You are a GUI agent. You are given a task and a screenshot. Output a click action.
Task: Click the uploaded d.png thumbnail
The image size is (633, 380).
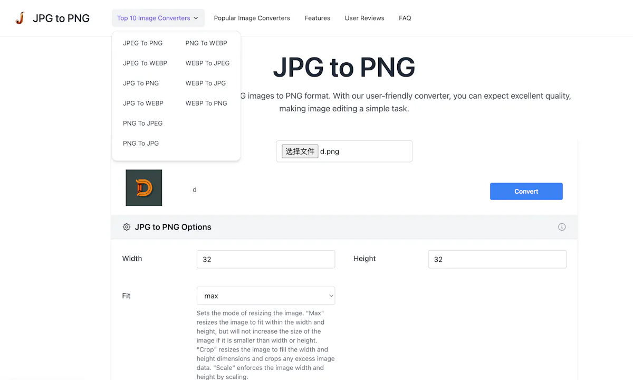point(144,188)
